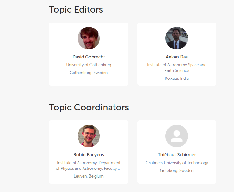Viewport: 234px width, 192px height.
Task: Click the Leuven, Belgium location text
Action: tap(89, 176)
